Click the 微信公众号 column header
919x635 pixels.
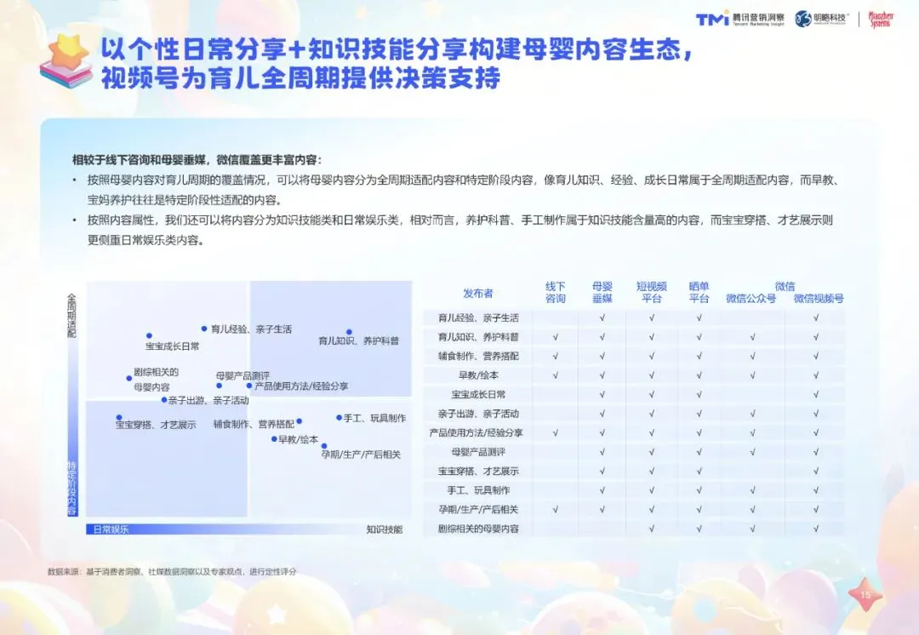point(751,299)
